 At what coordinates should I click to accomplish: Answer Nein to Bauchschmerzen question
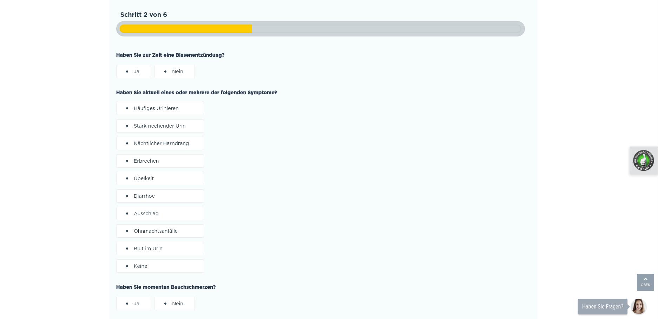pos(175,304)
